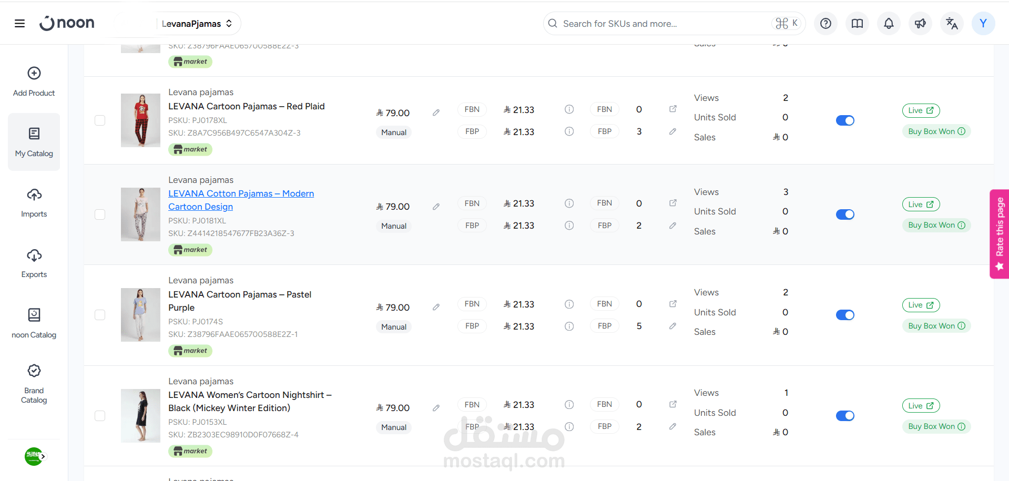Click Manual pricing tag for Red Plaid

click(394, 132)
